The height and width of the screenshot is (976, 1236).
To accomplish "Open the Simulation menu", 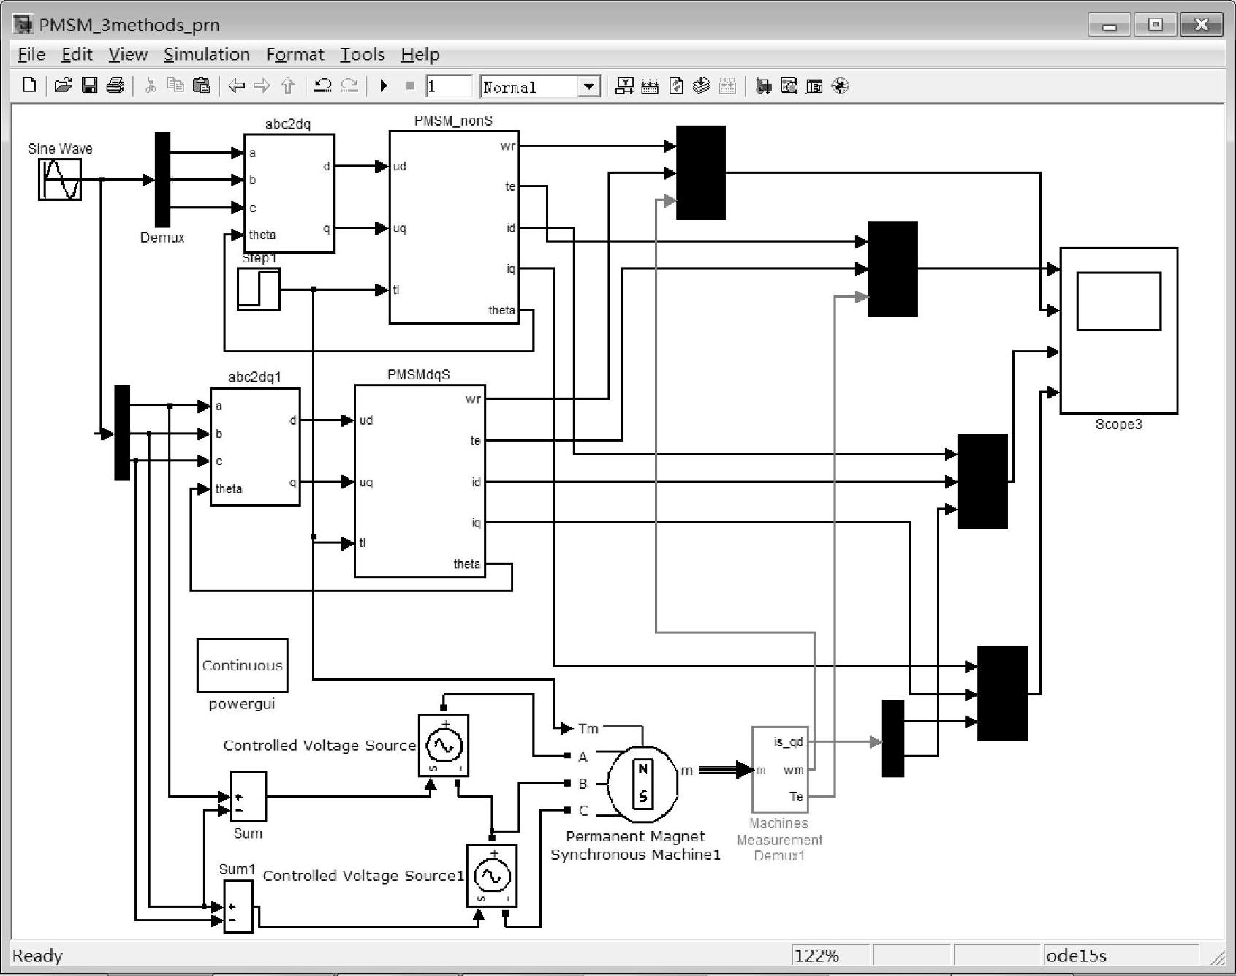I will [x=206, y=54].
